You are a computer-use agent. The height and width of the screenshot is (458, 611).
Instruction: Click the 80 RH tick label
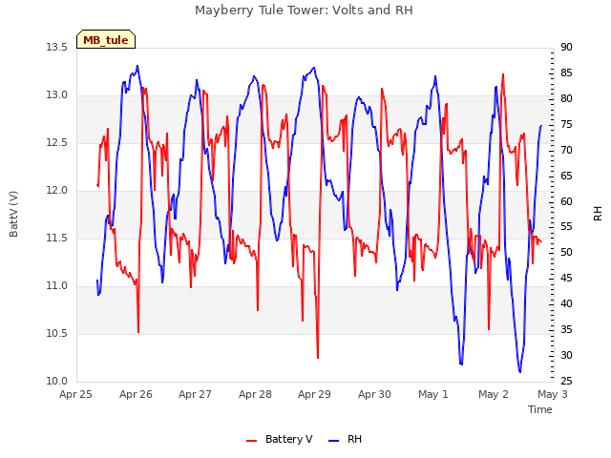566,98
